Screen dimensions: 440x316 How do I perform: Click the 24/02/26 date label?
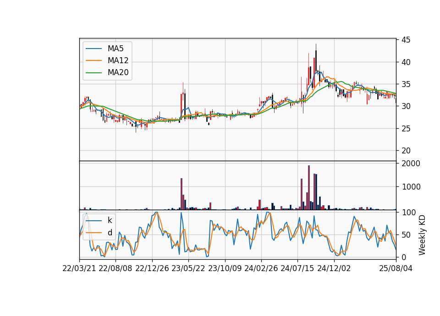tap(261, 268)
